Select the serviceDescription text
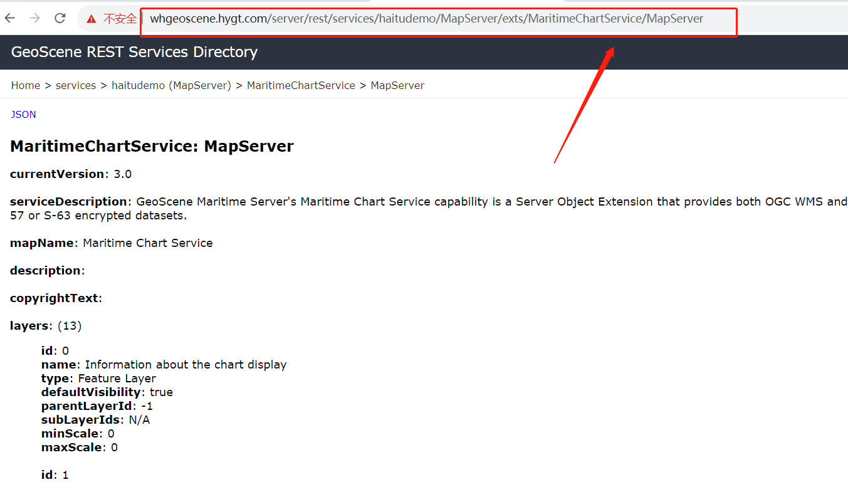Screen dimensions: 848x482 [x=429, y=208]
